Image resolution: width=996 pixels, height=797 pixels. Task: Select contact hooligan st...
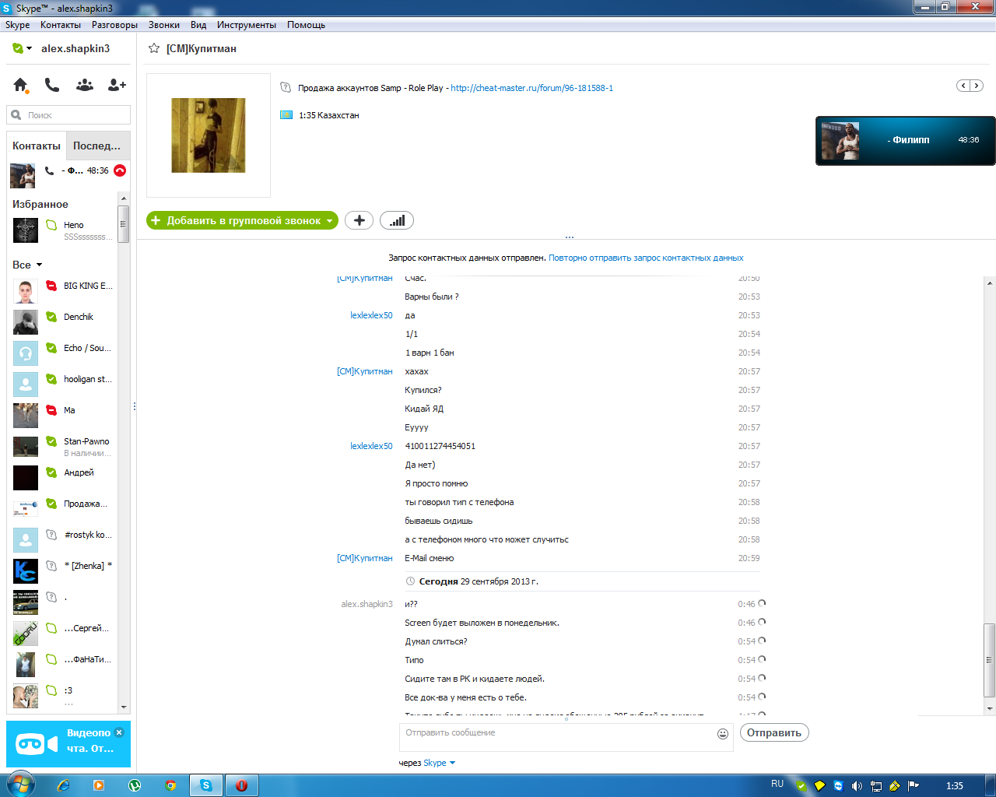click(x=63, y=384)
